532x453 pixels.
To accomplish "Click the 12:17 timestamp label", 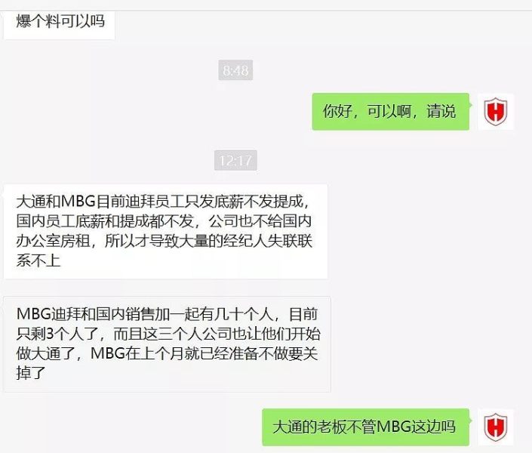I will point(235,160).
